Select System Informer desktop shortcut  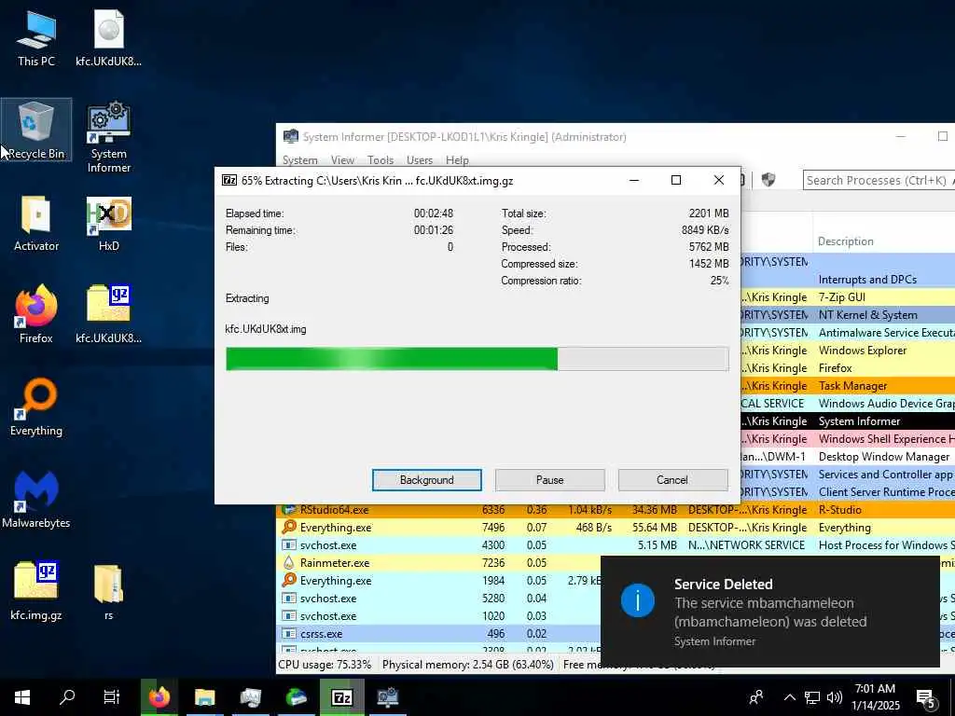tap(108, 137)
